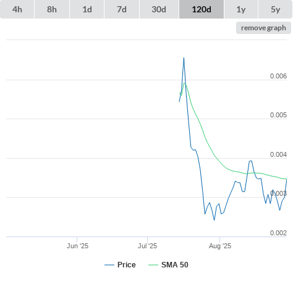Open the 7d time range tab
Screen dimensions: 293x281
coord(122,9)
